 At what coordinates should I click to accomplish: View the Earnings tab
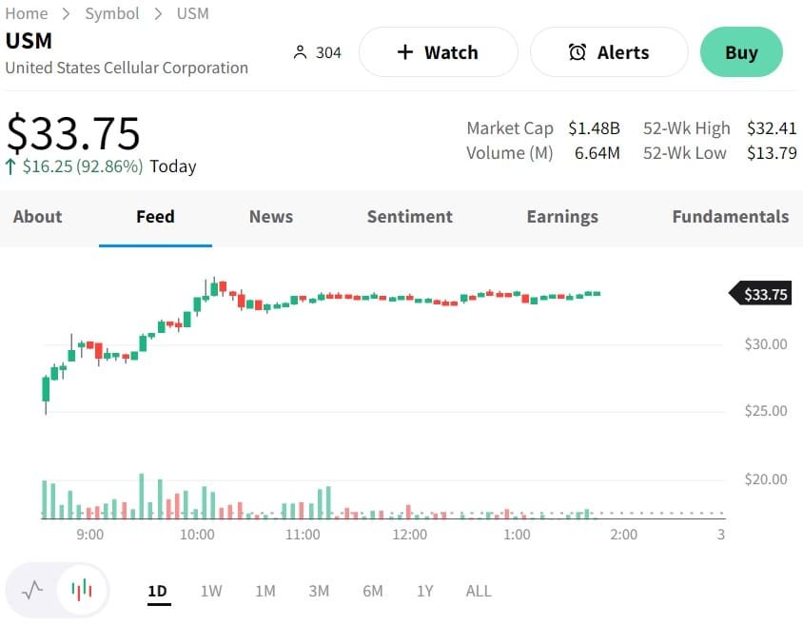(x=562, y=217)
